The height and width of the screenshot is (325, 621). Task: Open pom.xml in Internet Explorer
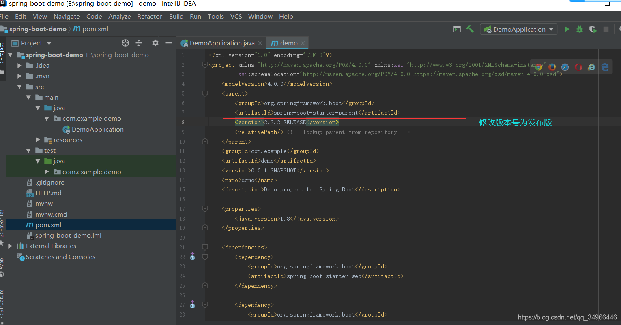coord(592,67)
